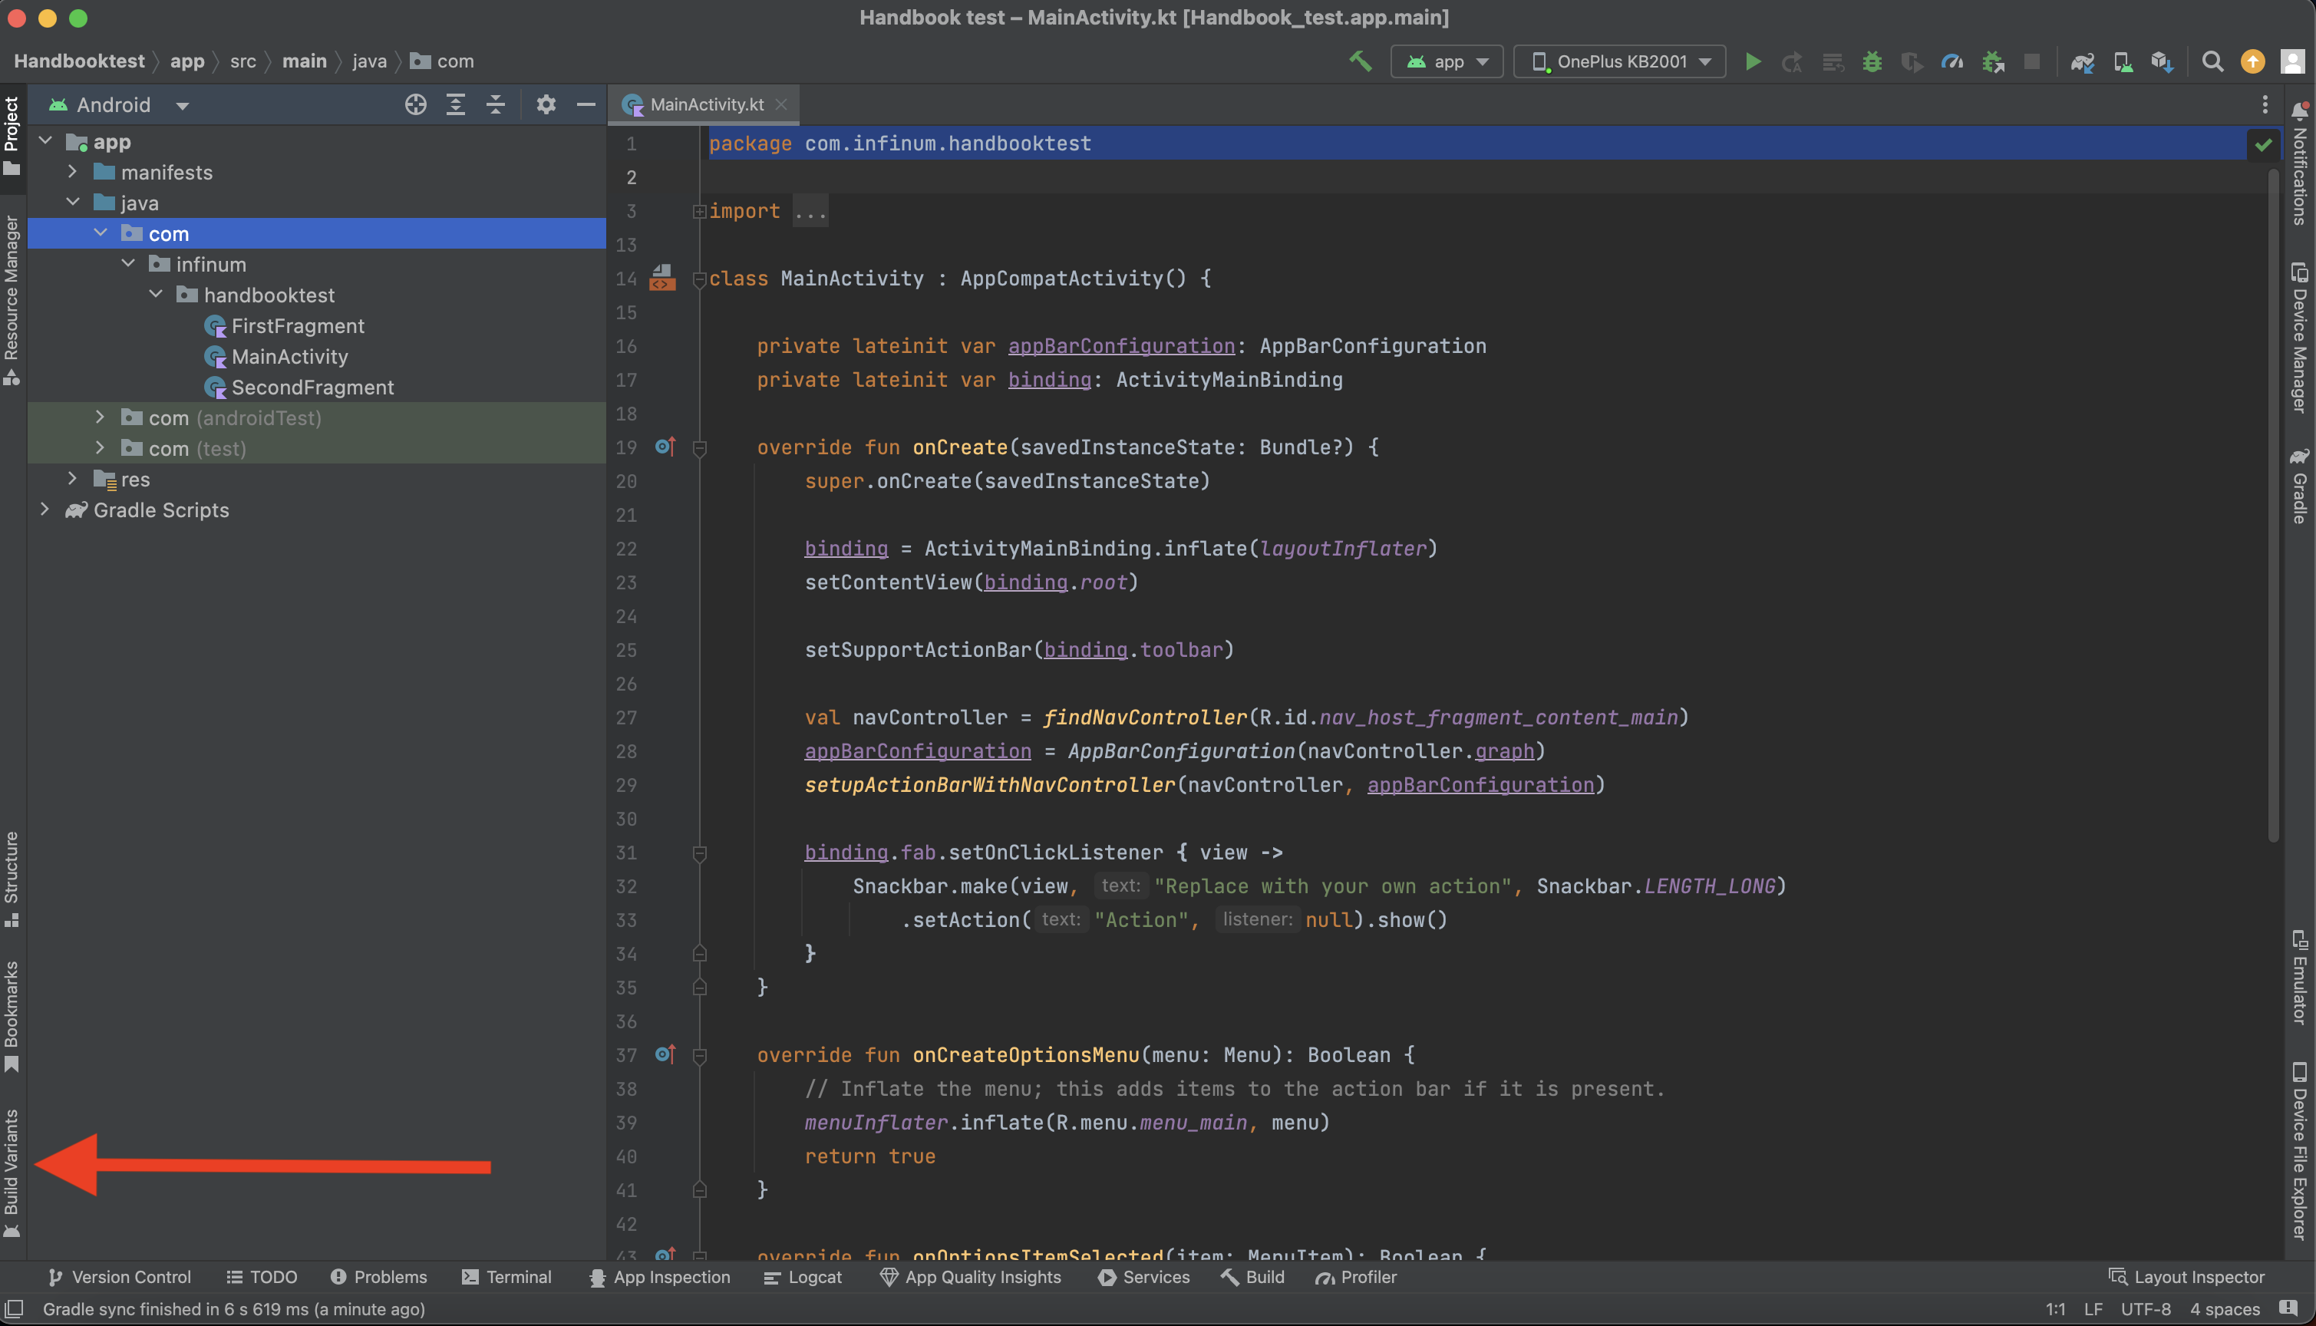This screenshot has height=1326, width=2316.
Task: Click the 4 spaces indent status item
Action: pos(2225,1308)
